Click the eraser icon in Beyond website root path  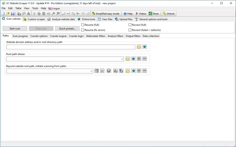(x=109, y=71)
